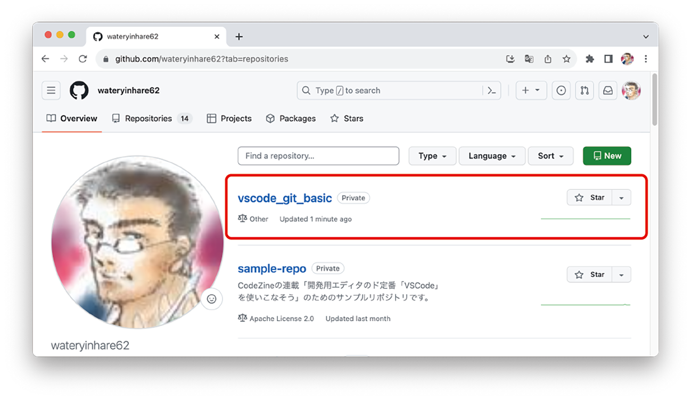Expand star list dropdown for sample-repo
The height and width of the screenshot is (400, 692).
pyautogui.click(x=622, y=275)
